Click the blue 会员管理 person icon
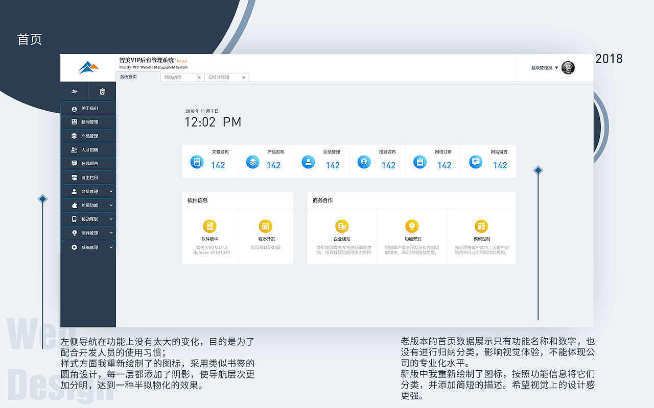This screenshot has width=654, height=408. pyautogui.click(x=308, y=162)
